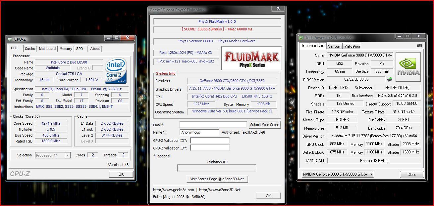Save BIOS using chip icon in GPU-Z
Screen dimensions: 434x206
390,79
